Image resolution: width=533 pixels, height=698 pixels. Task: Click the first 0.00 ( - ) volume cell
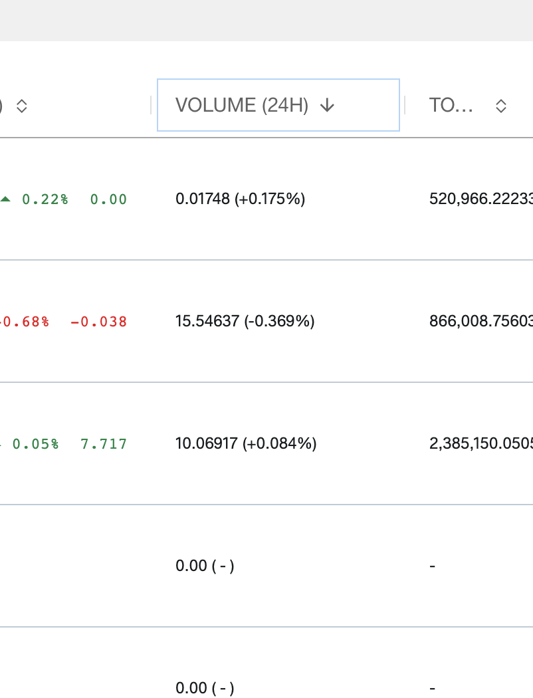(x=205, y=566)
